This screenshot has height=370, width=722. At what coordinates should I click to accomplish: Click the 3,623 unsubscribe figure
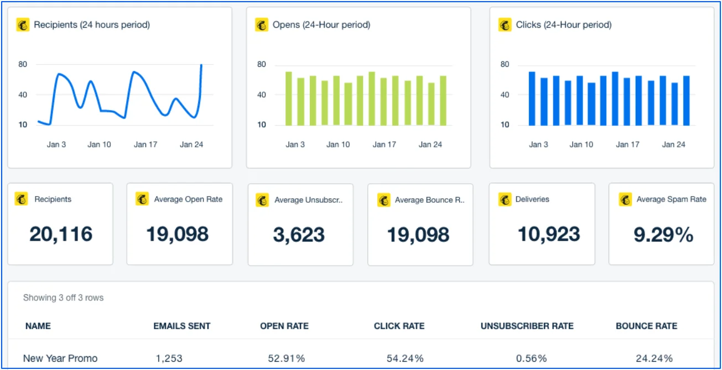[x=299, y=235]
